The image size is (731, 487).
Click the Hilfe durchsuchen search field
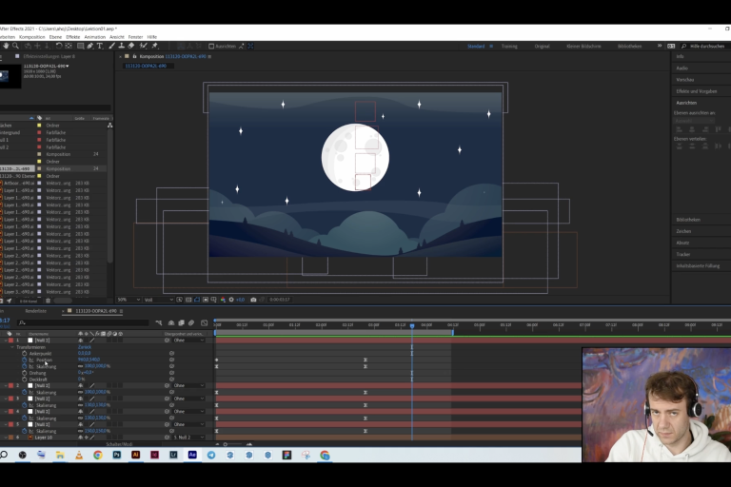[706, 46]
